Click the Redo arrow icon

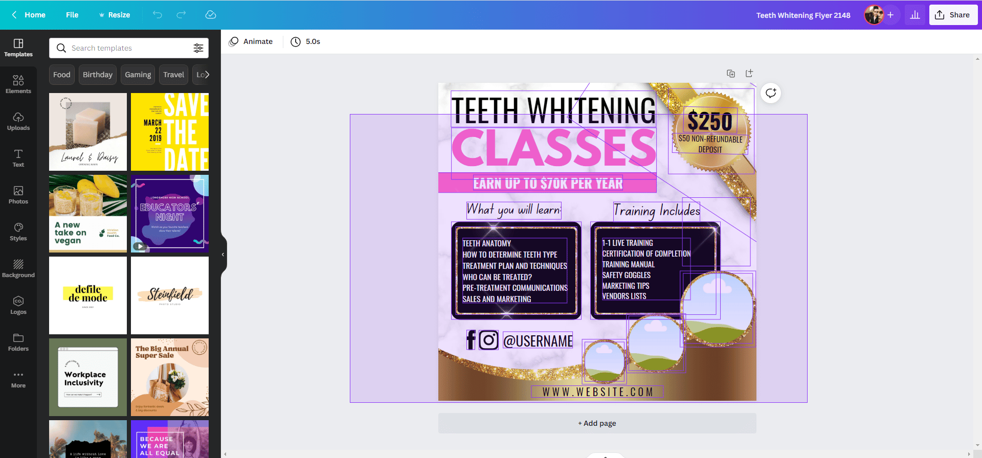click(x=181, y=15)
